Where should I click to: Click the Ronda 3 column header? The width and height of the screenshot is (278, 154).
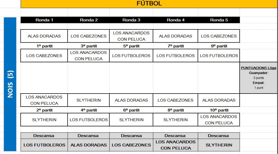pos(131,20)
